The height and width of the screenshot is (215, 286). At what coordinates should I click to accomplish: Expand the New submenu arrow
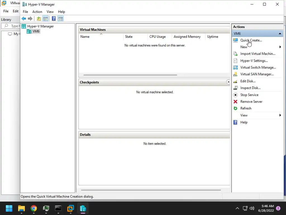280,47
